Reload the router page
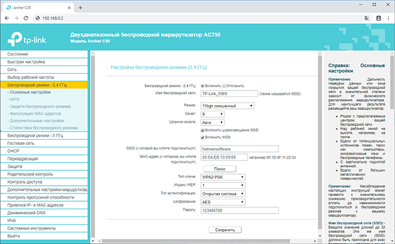 click(26, 18)
